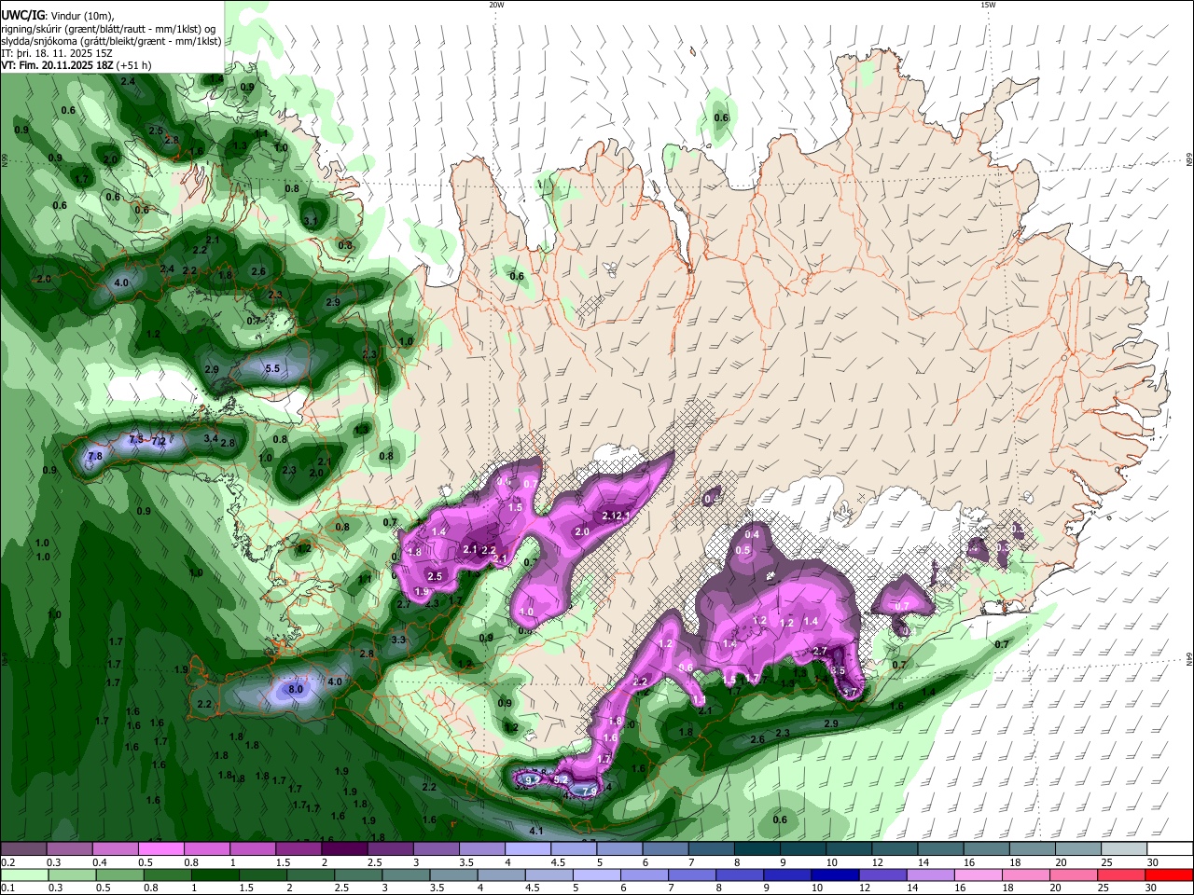The image size is (1194, 895).
Task: Click the 3.1 rain value on the map
Action: coord(311,221)
